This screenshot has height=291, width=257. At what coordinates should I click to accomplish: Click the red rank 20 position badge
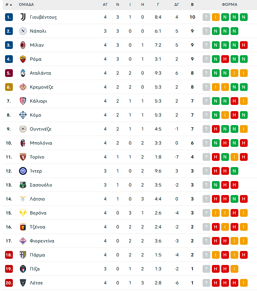[x=9, y=283]
